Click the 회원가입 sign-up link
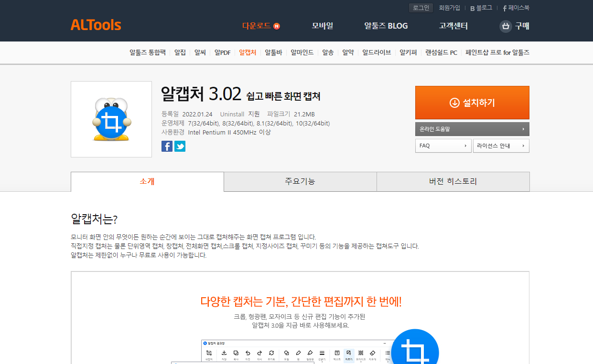Screen dimensions: 593x364 coord(450,8)
